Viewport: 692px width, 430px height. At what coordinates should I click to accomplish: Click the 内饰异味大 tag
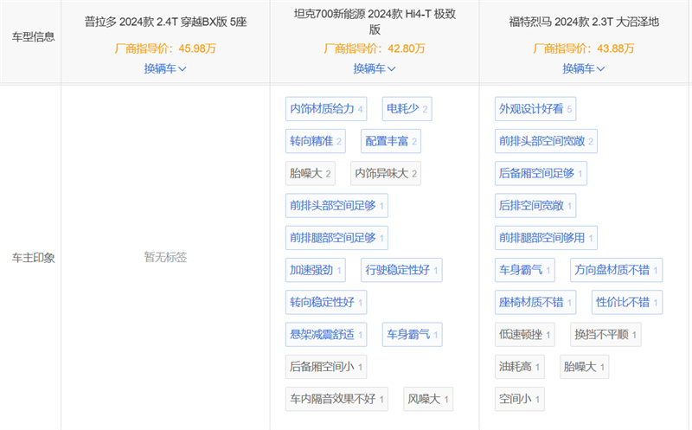click(x=386, y=173)
